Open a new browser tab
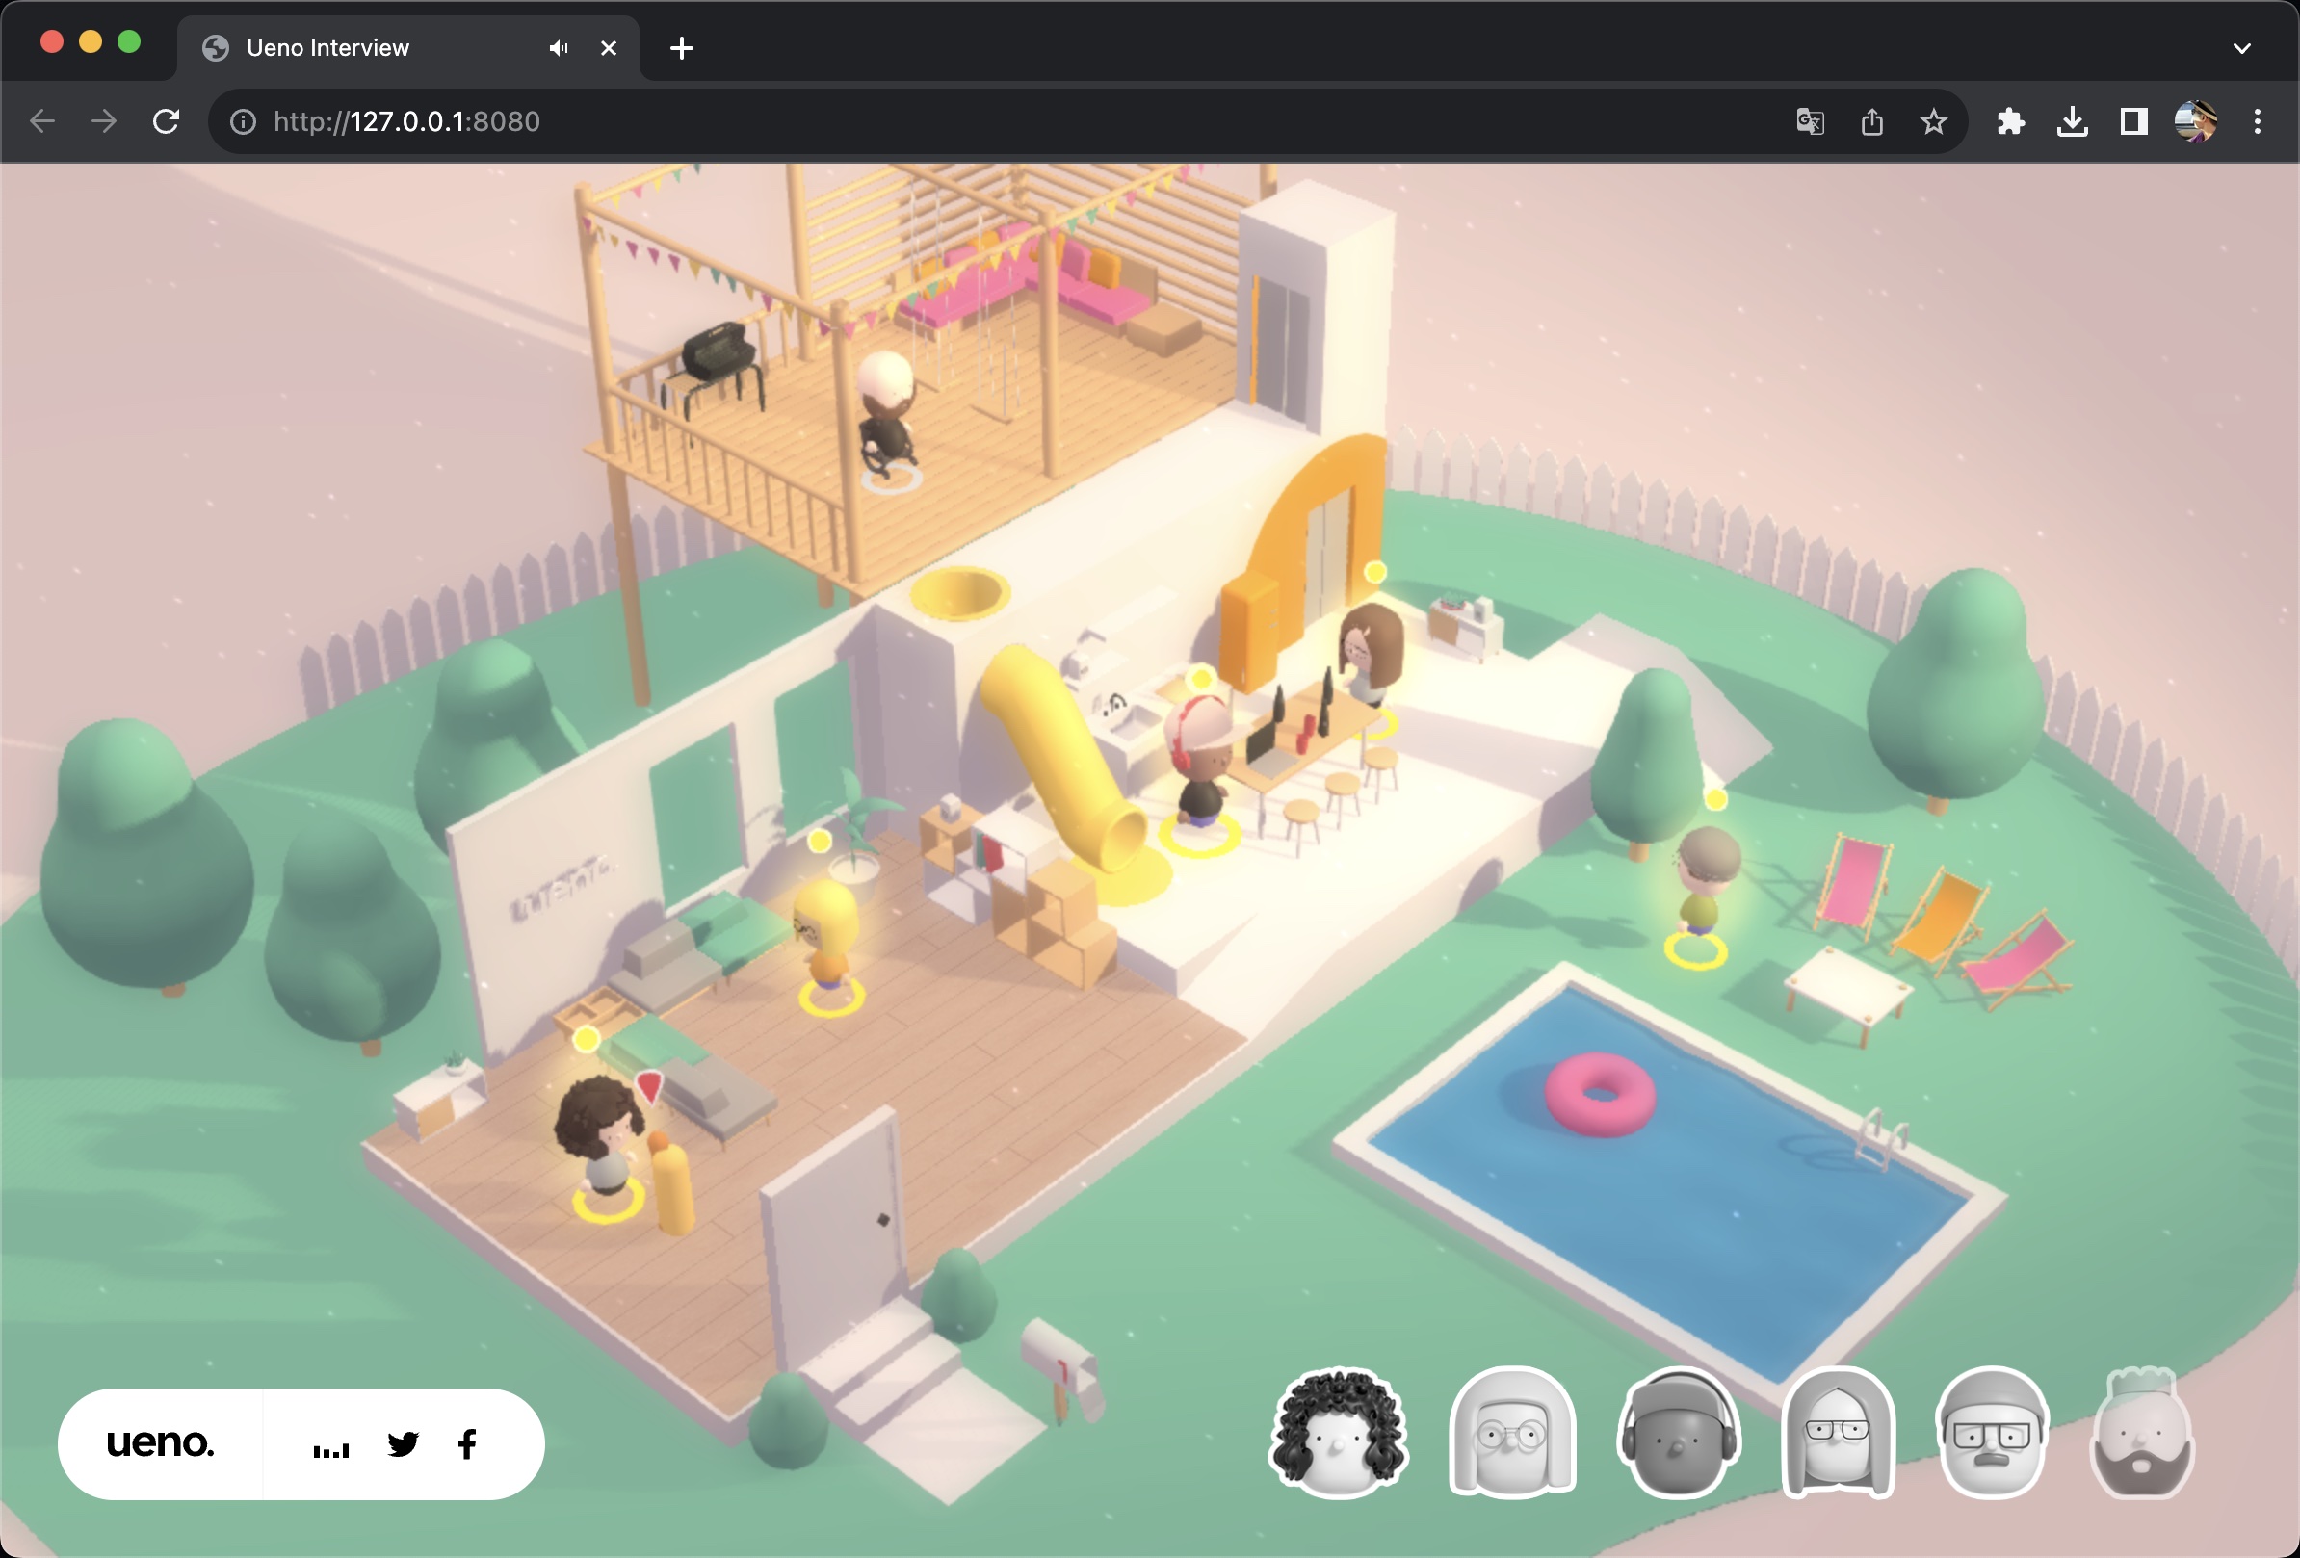2300x1558 pixels. pyautogui.click(x=681, y=47)
